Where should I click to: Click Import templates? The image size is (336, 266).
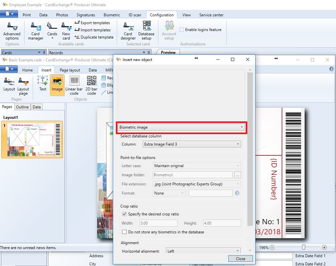point(93,30)
